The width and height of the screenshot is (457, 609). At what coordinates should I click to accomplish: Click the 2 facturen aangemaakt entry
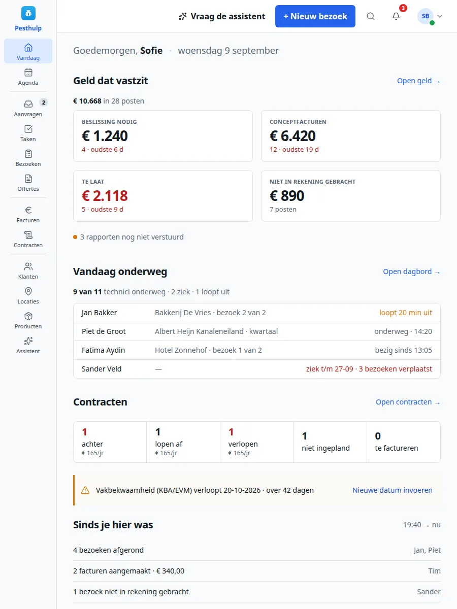click(257, 571)
